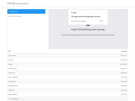Select the Miami Gardens city cell
The width and height of the screenshot is (135, 101).
click(x=13, y=94)
